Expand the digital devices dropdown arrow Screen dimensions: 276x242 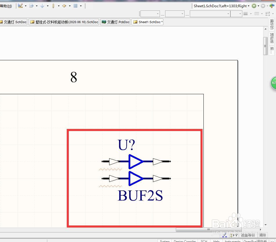pyautogui.click(x=59, y=6)
